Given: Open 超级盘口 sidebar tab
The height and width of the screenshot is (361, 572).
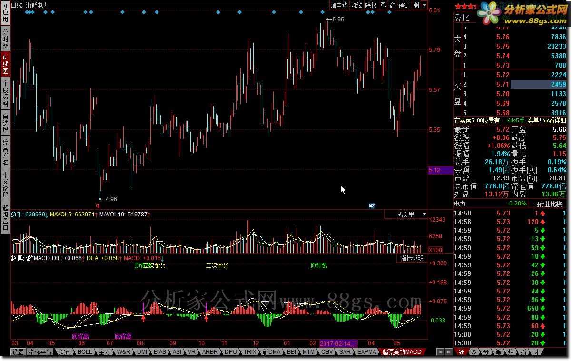Looking at the screenshot, I should click(x=5, y=218).
